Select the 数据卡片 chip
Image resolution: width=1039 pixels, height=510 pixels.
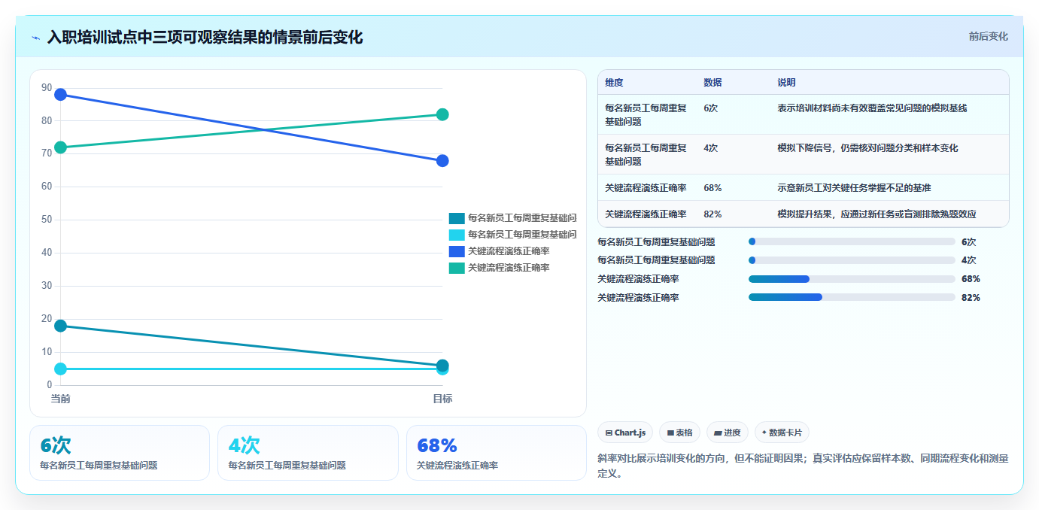pos(782,433)
